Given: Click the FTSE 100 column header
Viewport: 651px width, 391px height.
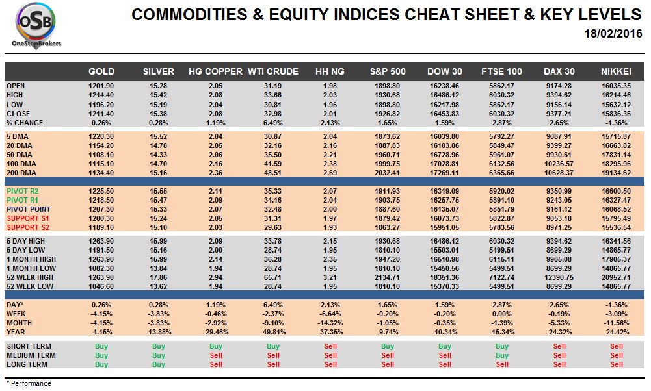Looking at the screenshot, I should (501, 71).
